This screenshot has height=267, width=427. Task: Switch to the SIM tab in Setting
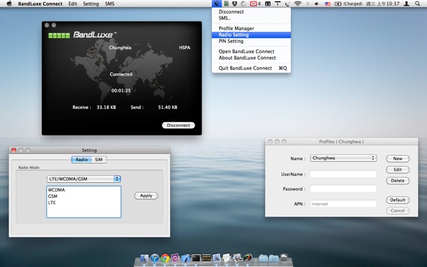coord(99,159)
